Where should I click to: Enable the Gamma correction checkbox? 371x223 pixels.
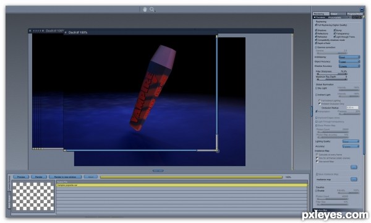[316, 48]
